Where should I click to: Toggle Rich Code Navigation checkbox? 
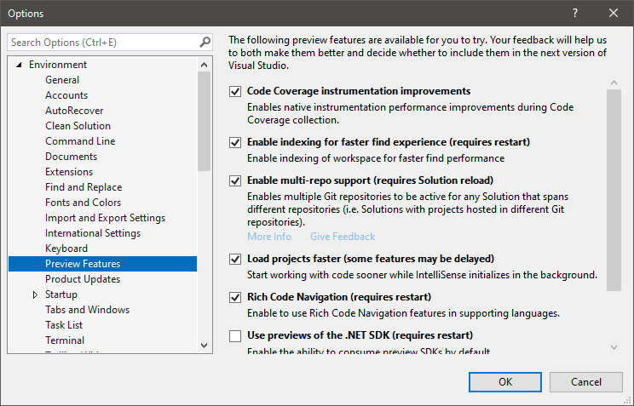pyautogui.click(x=235, y=297)
